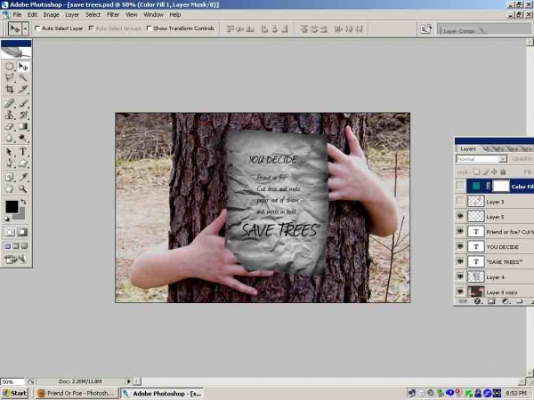Hide the SAVE TREES text layer
Screen dimensions: 534x400
click(460, 261)
